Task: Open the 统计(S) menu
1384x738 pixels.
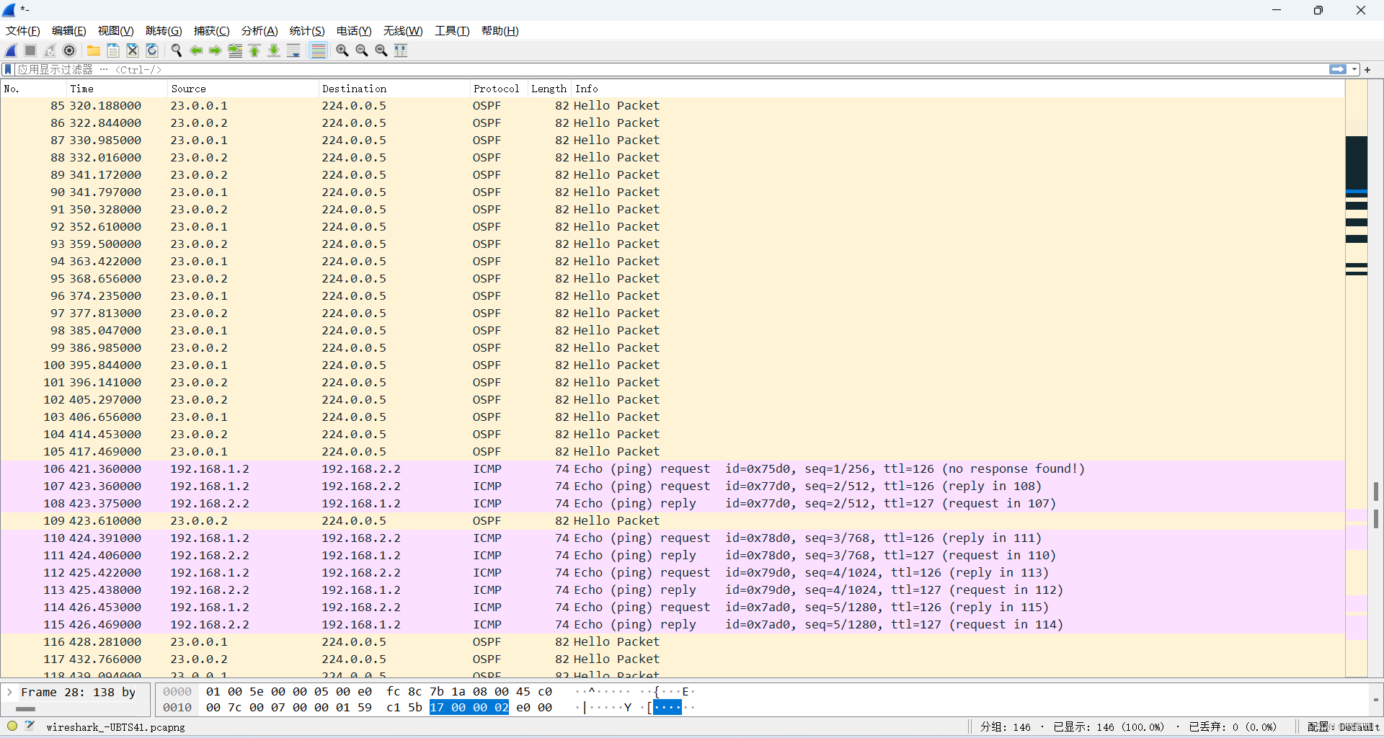Action: click(x=306, y=31)
